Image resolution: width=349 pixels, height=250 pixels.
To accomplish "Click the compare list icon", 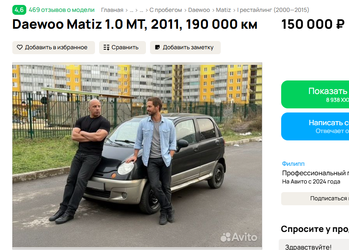I will tap(106, 47).
